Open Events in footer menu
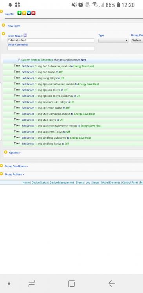The width and height of the screenshot is (143, 293). point(80,182)
